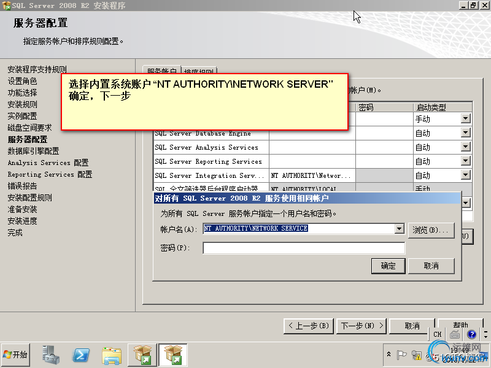Image resolution: width=491 pixels, height=368 pixels.
Task: Select the 服务帐户 tab
Action: coord(161,71)
